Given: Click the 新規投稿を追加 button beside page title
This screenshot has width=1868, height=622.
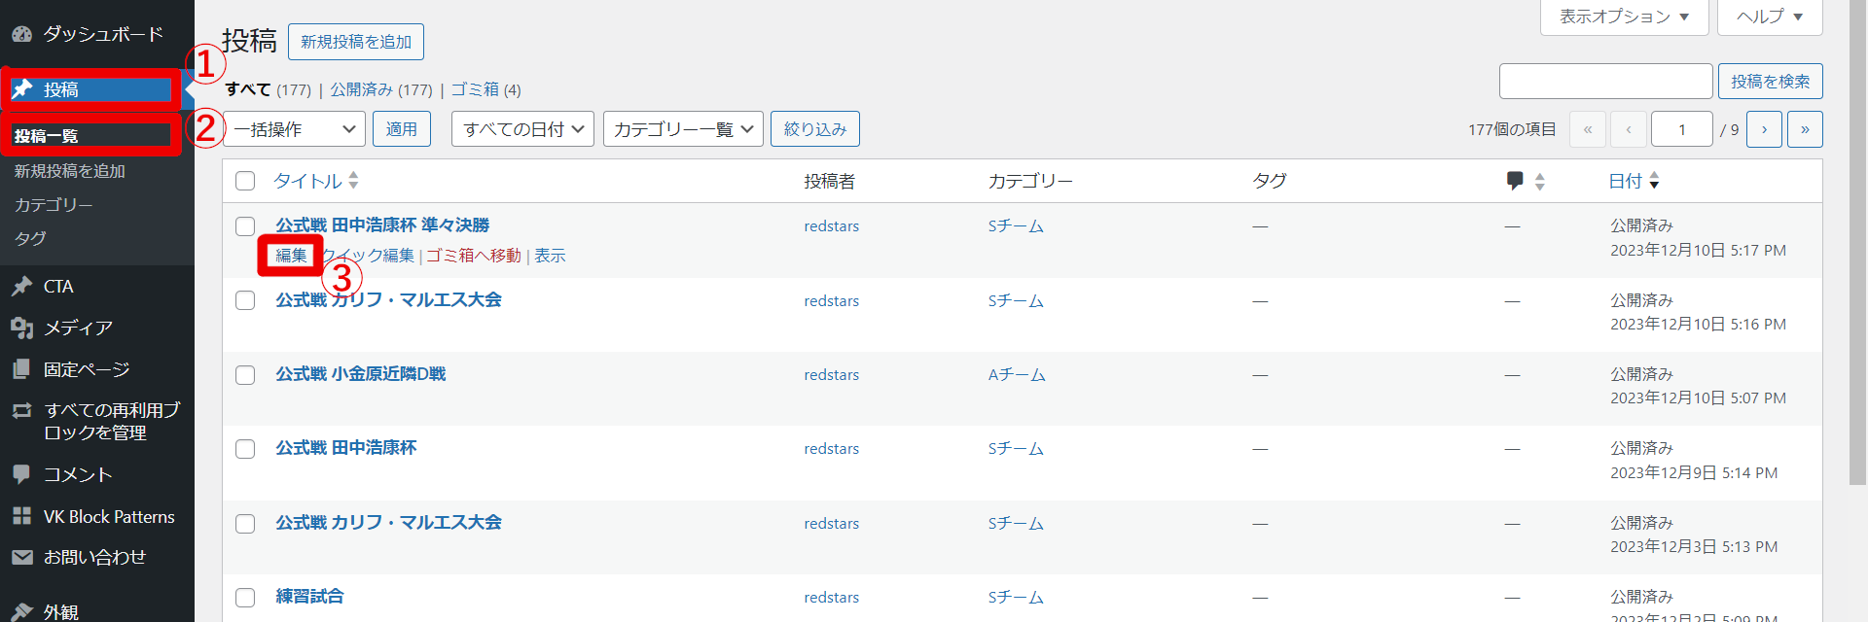Looking at the screenshot, I should pyautogui.click(x=355, y=42).
